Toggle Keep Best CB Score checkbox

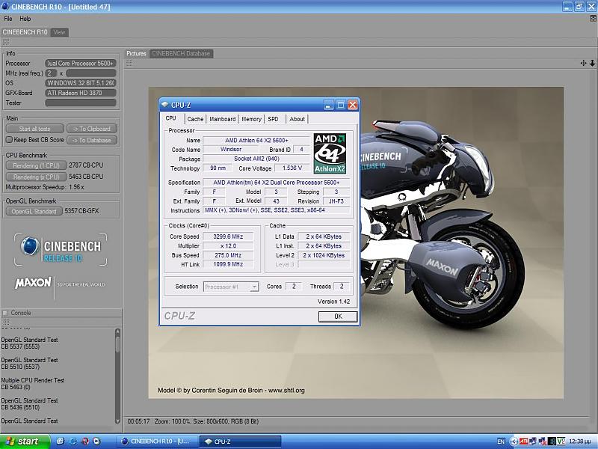pos(10,140)
